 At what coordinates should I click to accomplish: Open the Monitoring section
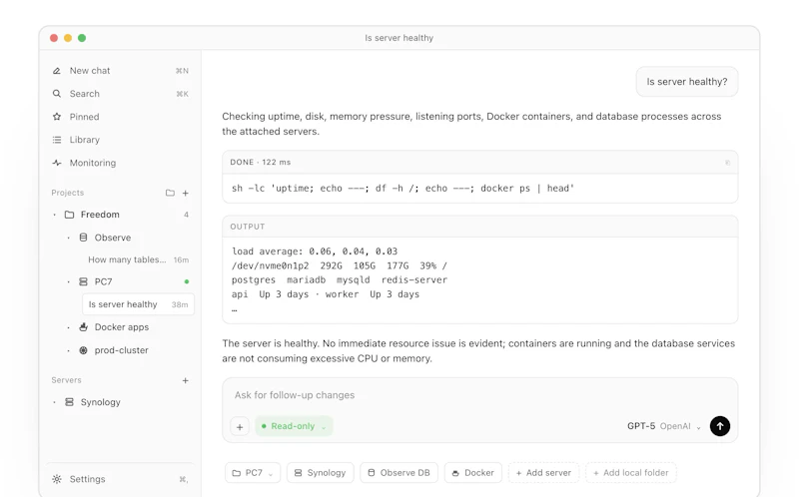click(120, 163)
